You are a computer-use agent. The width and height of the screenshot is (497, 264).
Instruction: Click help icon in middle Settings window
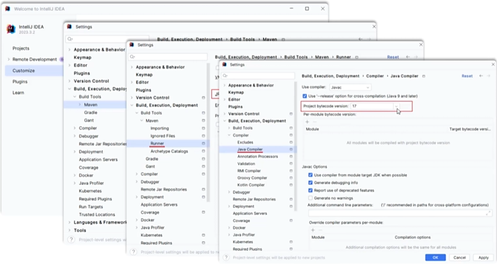click(x=133, y=251)
